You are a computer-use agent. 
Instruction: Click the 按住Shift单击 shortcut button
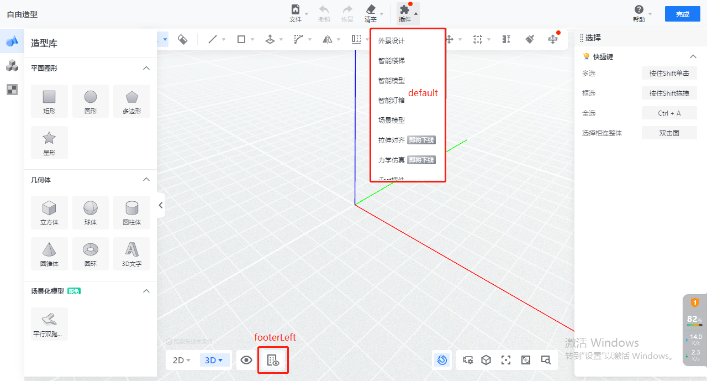tap(669, 74)
